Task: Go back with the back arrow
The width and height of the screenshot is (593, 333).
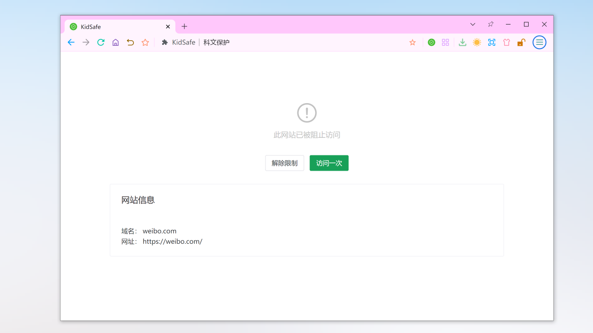Action: click(x=71, y=42)
